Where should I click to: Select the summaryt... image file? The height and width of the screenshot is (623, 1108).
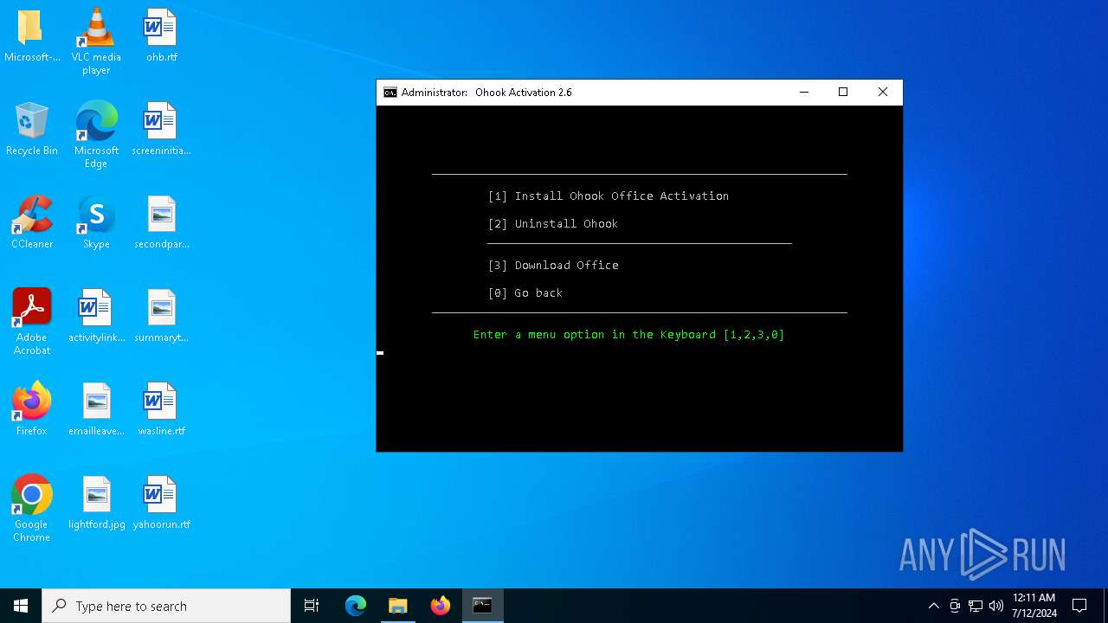click(161, 317)
